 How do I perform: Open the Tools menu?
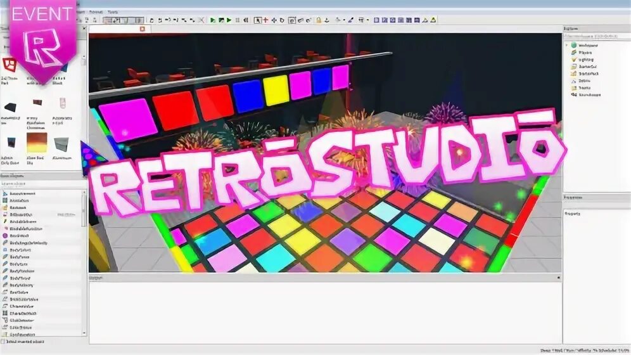113,12
